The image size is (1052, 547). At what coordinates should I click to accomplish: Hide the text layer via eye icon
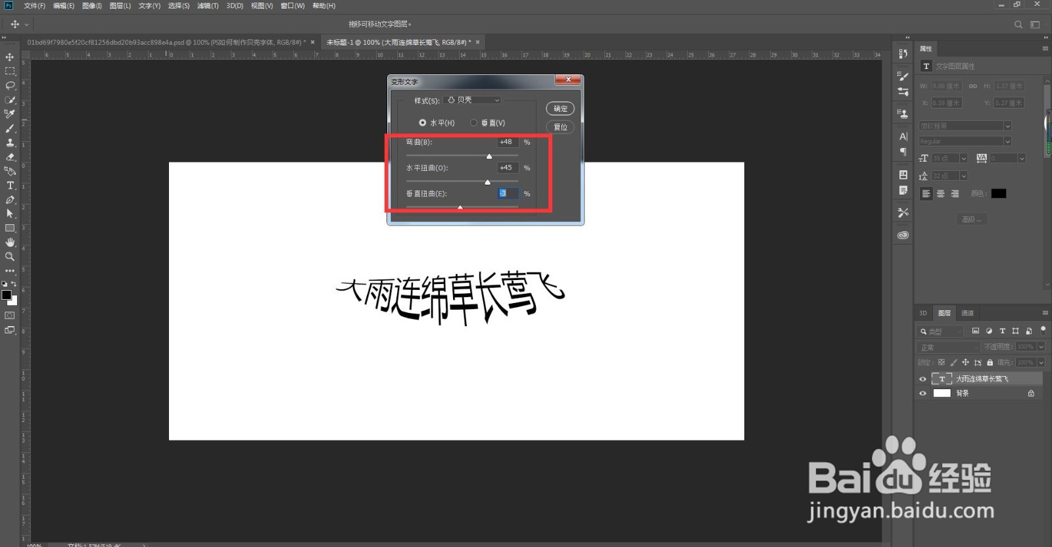(x=922, y=379)
